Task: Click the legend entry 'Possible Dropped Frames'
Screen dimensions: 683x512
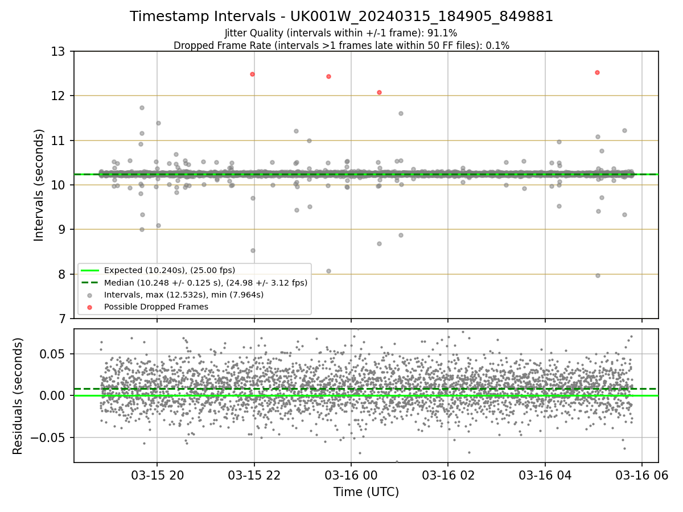Action: pyautogui.click(x=156, y=307)
